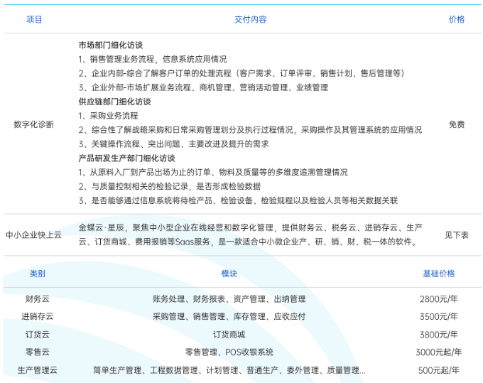Image resolution: width=483 pixels, height=383 pixels.
Task: Click the 类别 column header
Action: tap(38, 274)
